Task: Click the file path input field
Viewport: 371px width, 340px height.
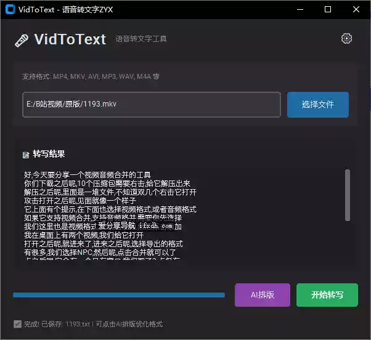Action: point(152,105)
